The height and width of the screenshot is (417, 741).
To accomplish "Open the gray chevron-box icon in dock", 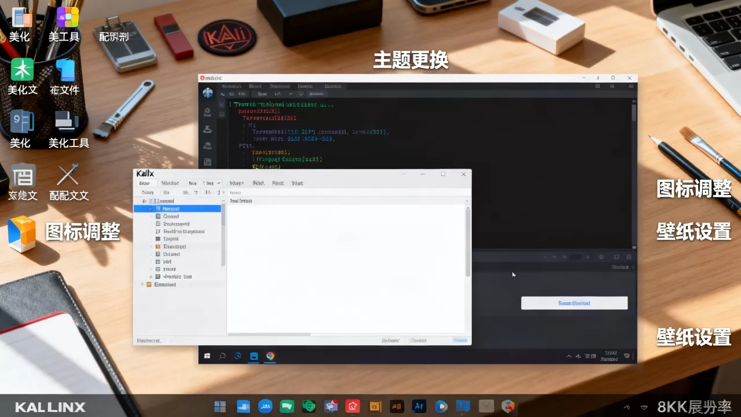I will coord(486,407).
